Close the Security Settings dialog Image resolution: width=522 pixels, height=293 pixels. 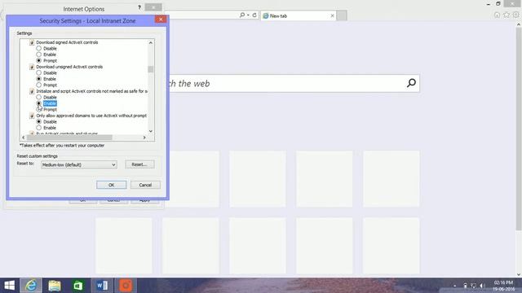pos(161,20)
